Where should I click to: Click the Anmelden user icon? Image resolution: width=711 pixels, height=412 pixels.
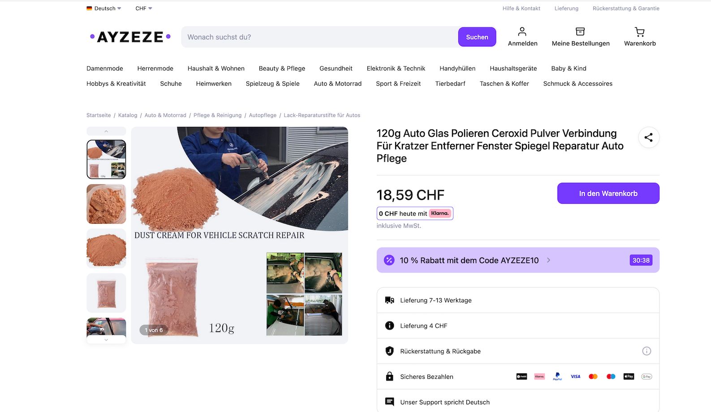click(x=522, y=32)
